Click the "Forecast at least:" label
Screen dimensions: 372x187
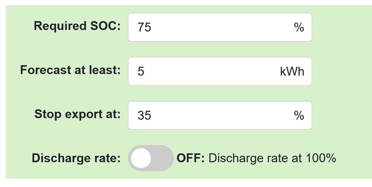70,70
